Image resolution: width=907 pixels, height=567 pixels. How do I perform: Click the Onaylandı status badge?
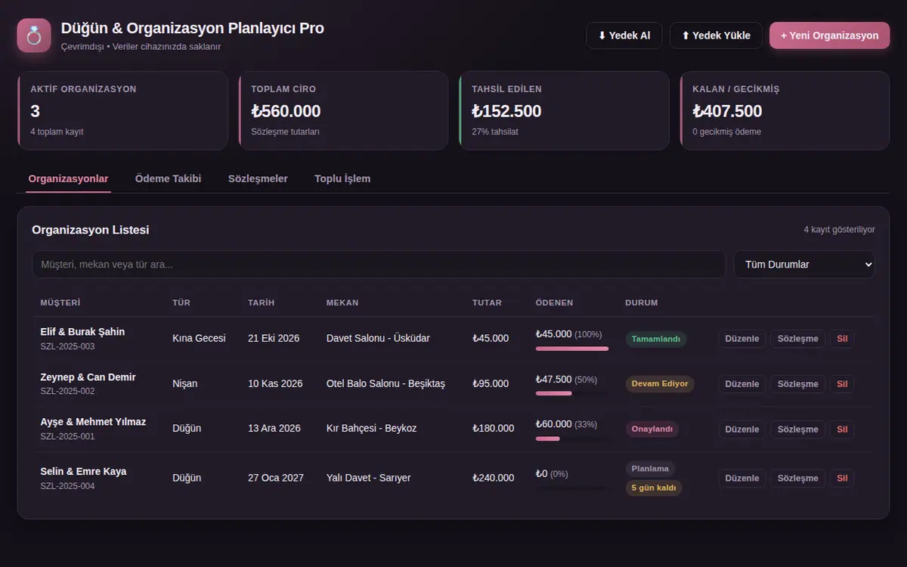(652, 429)
